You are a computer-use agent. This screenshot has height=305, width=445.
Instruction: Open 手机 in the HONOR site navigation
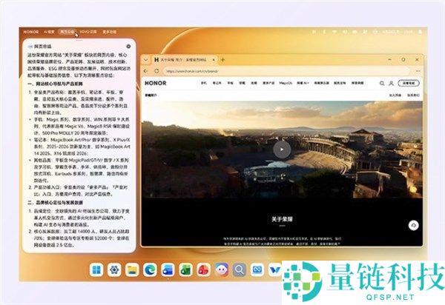tap(204, 83)
